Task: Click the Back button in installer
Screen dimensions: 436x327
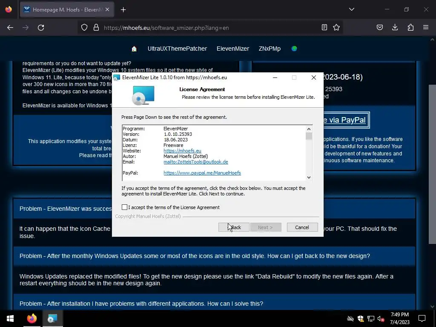Action: click(x=234, y=227)
